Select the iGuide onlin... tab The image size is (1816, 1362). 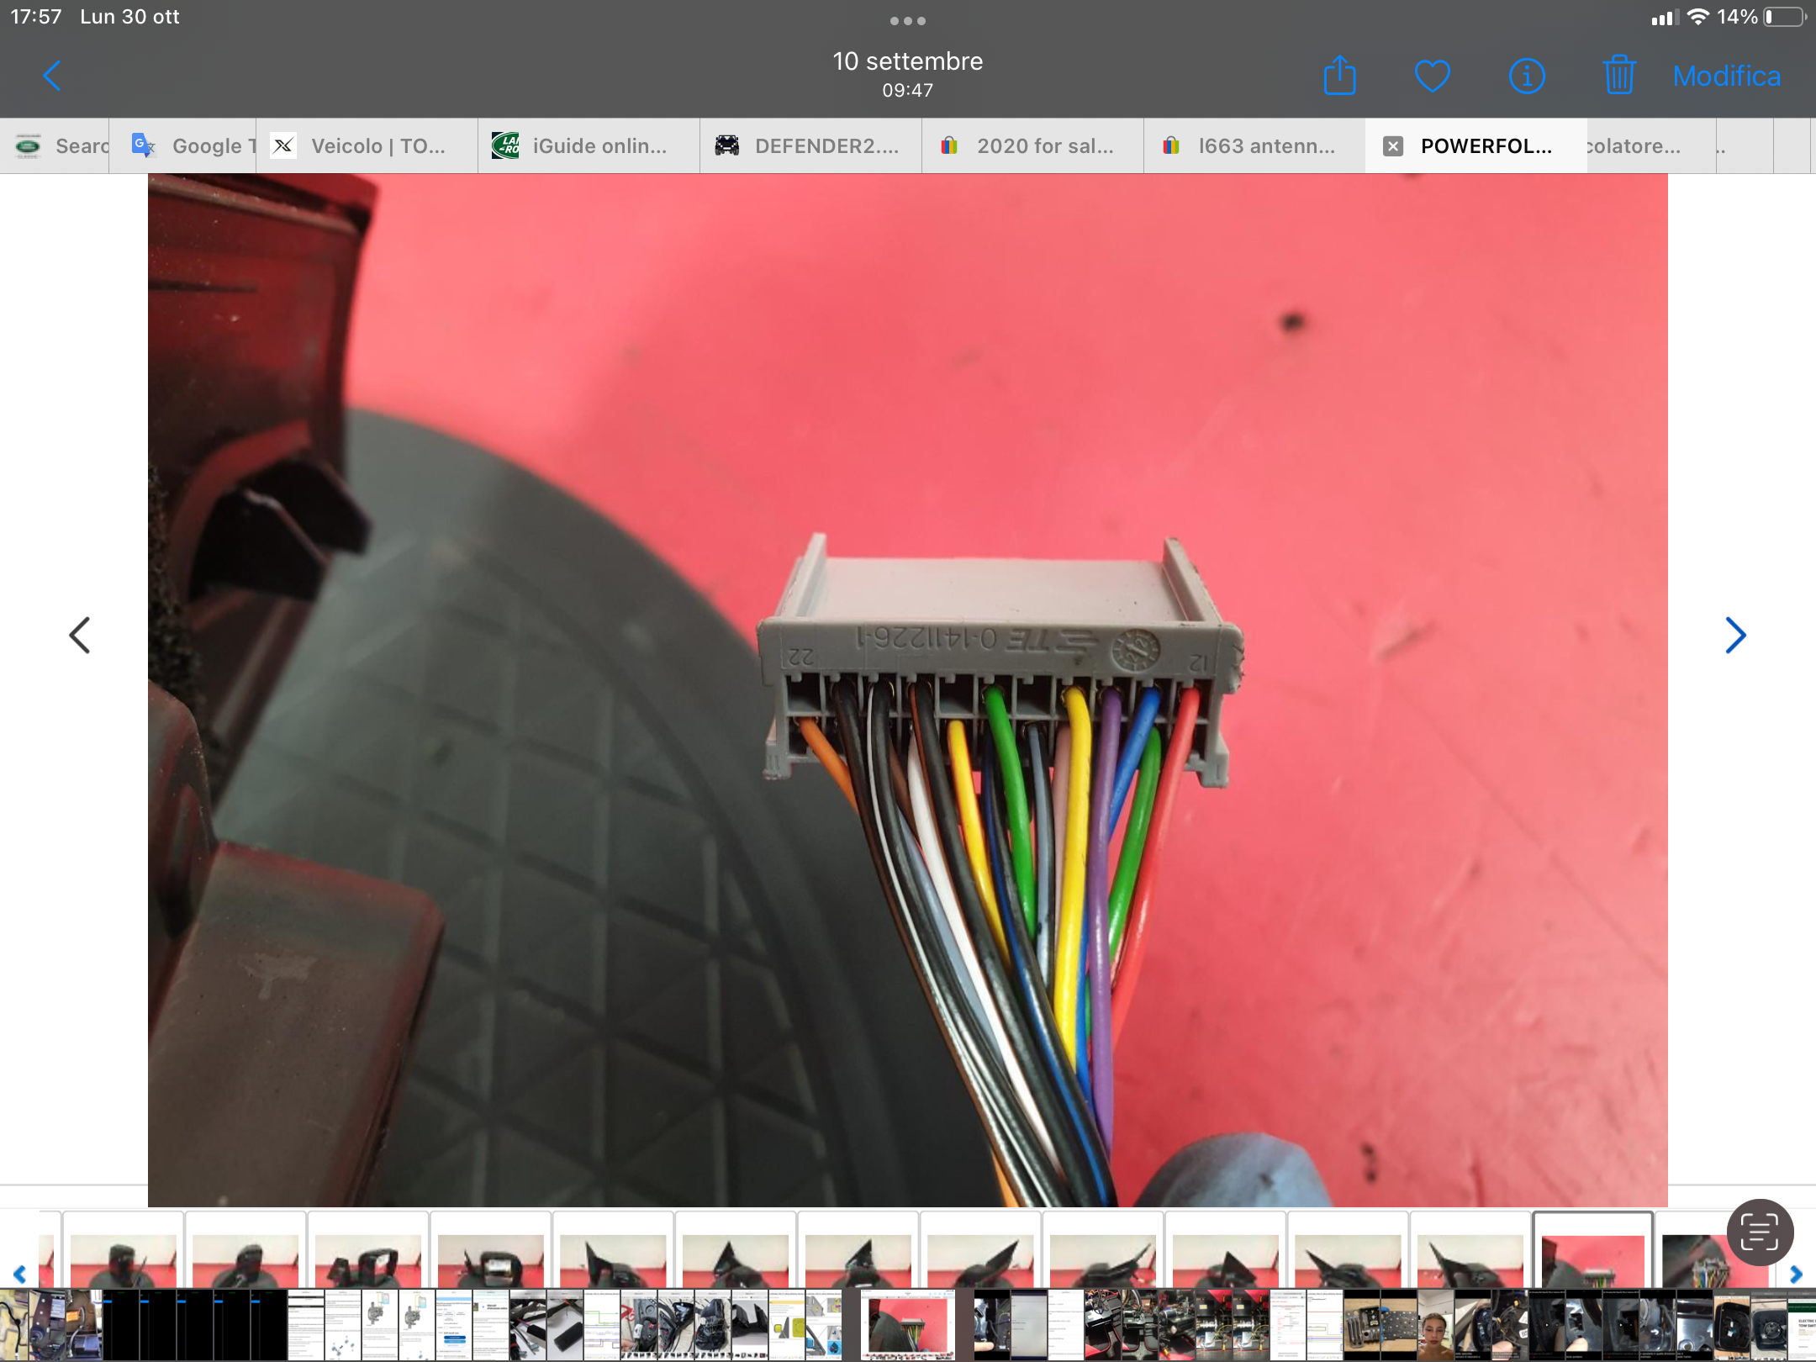(589, 145)
